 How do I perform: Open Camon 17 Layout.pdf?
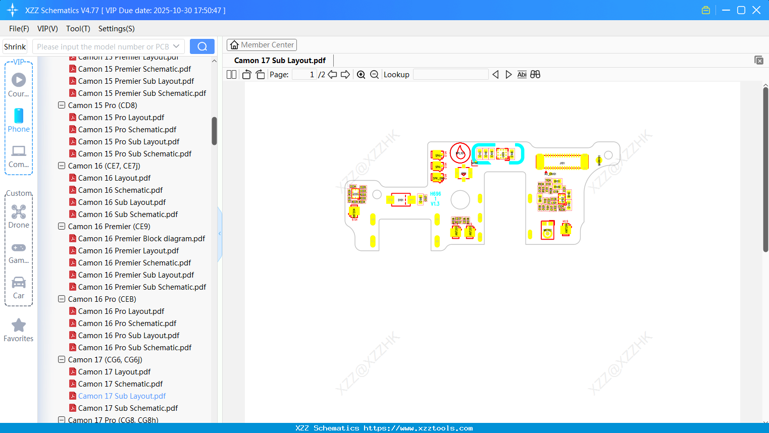point(115,372)
